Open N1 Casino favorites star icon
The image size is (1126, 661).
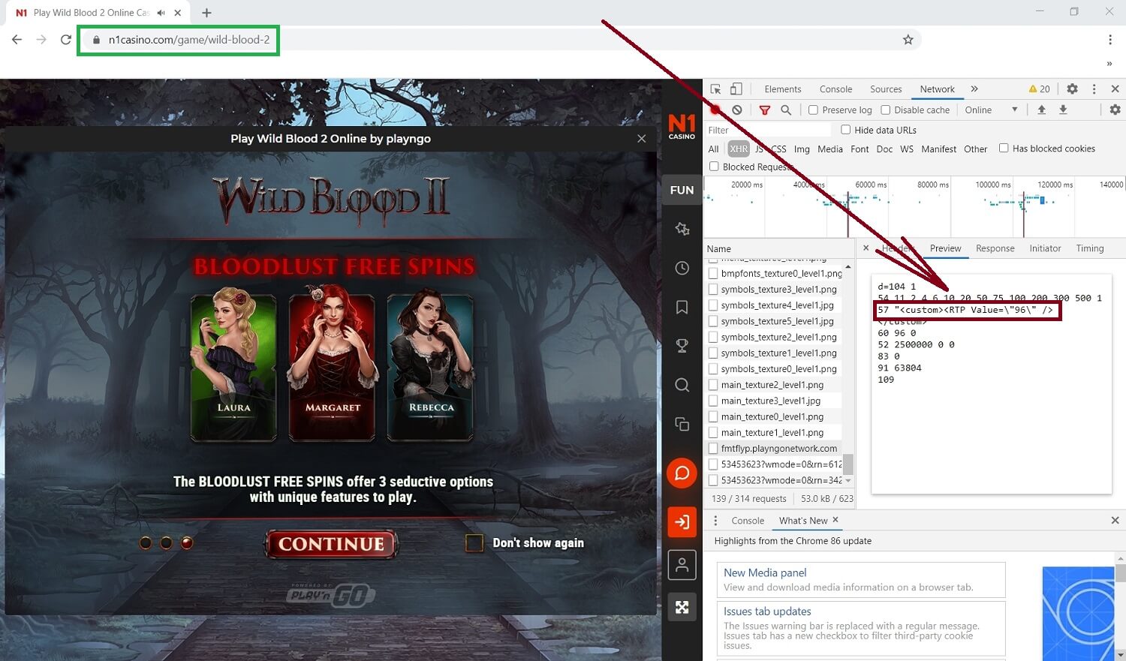tap(682, 229)
